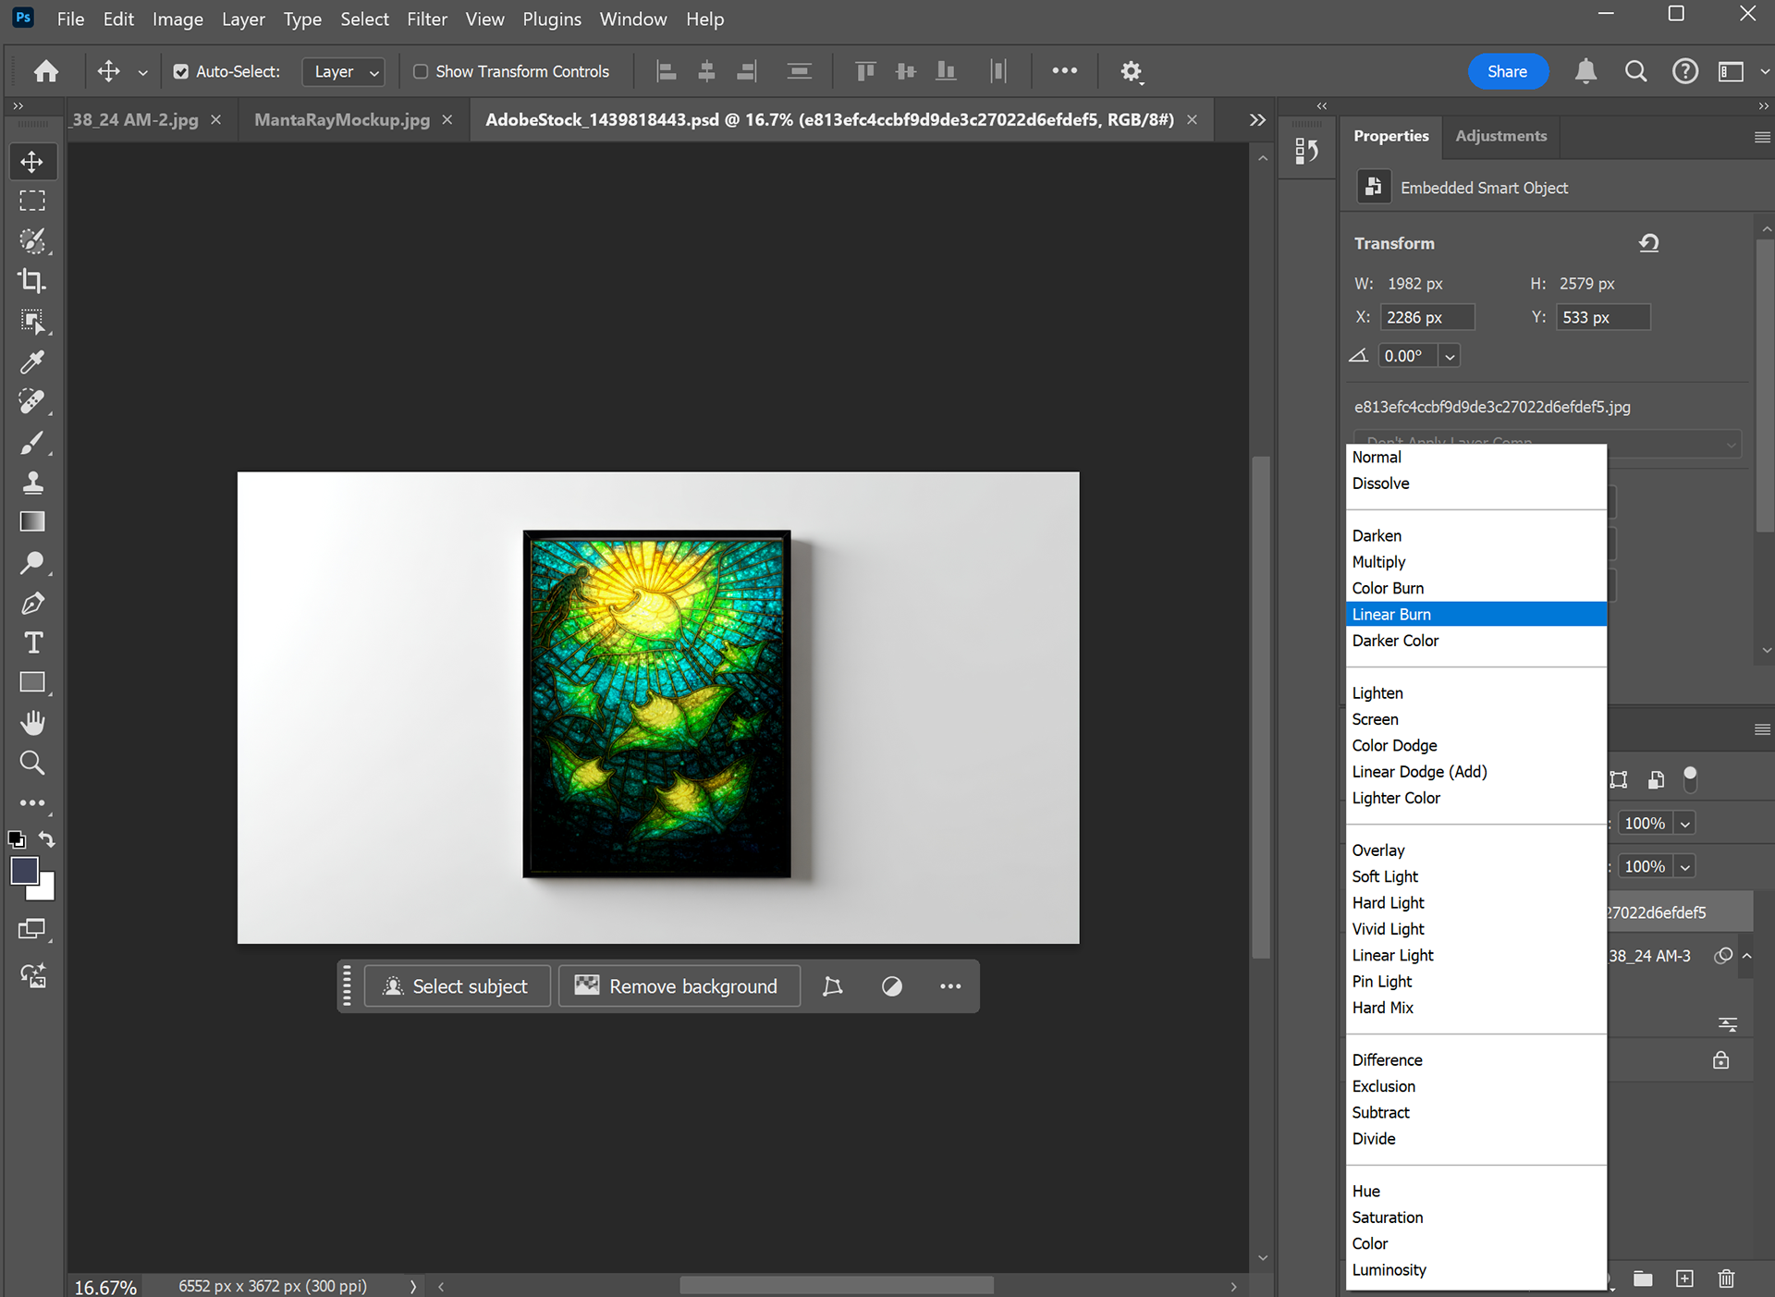Click the Reset Transform icon

click(1648, 243)
